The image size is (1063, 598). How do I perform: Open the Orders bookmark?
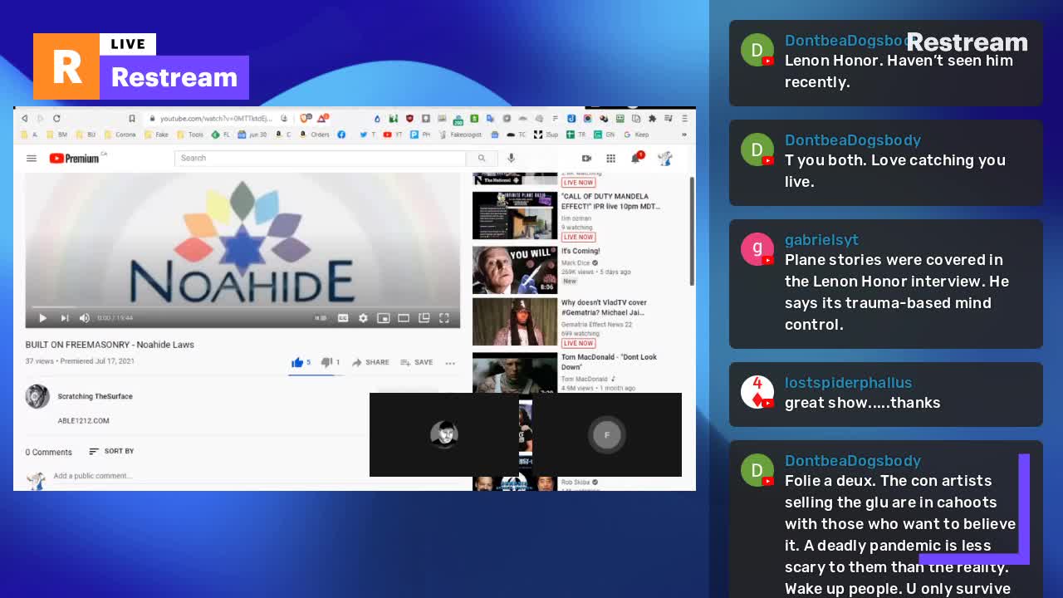pyautogui.click(x=315, y=135)
